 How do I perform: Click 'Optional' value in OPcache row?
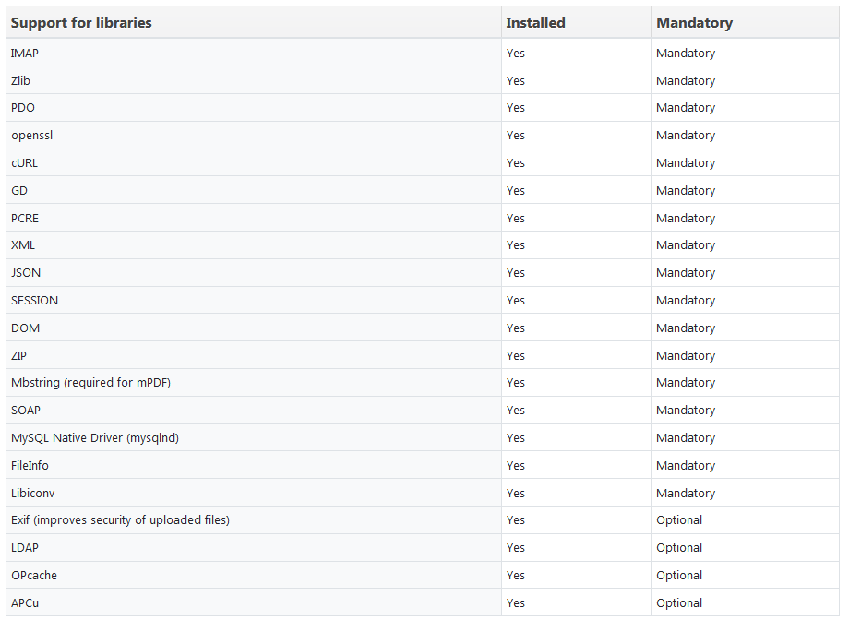point(679,576)
